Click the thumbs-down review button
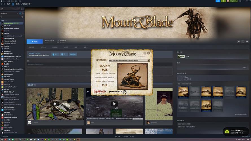 (x=64, y=54)
